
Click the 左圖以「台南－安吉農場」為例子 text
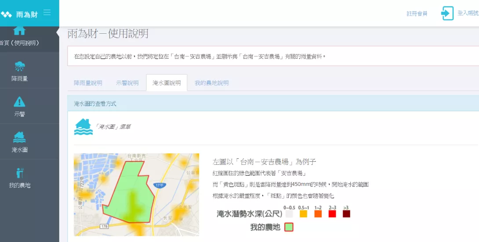(x=264, y=162)
